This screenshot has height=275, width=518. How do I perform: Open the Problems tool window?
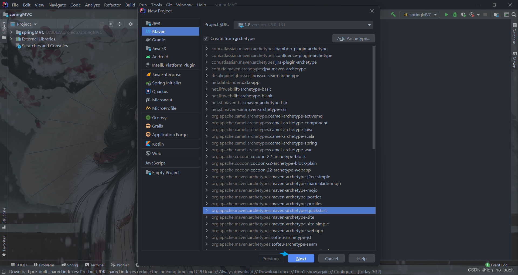tap(44, 265)
